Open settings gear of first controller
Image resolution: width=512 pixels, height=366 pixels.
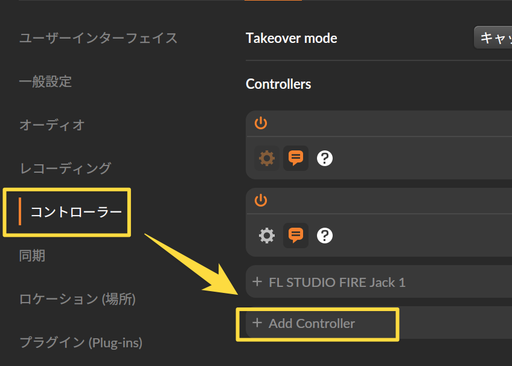click(267, 158)
